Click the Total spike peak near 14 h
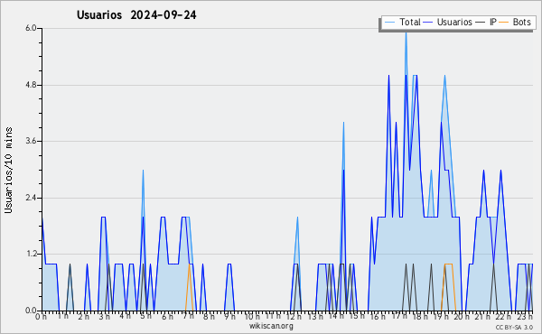542x334 pixels. tap(343, 123)
